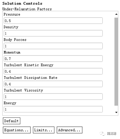Focus the Momentum input showing 0.7
Image resolution: width=120 pixels, height=139 pixels.
click(53, 59)
